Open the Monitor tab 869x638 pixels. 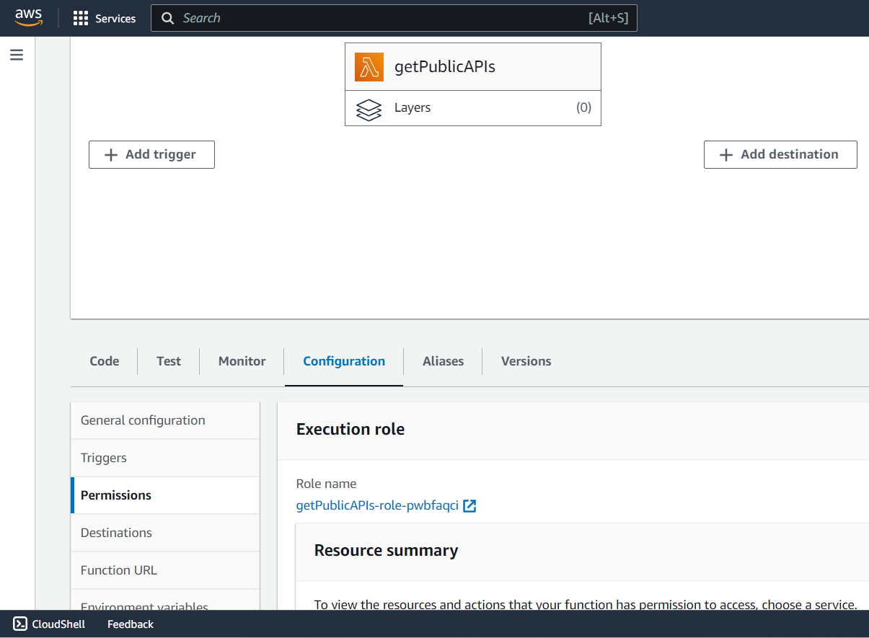pos(242,361)
